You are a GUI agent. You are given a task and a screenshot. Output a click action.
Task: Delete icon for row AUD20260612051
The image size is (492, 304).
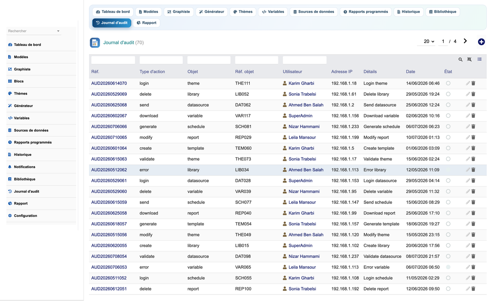(x=473, y=289)
